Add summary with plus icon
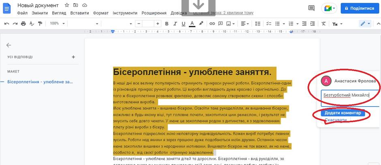381x165 pixels. pos(73,57)
